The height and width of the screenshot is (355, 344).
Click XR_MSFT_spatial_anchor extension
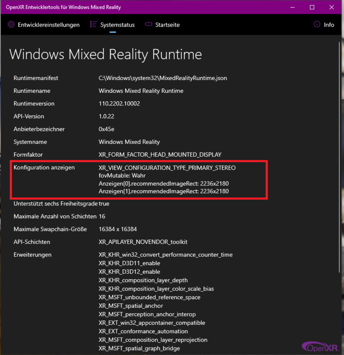131,306
